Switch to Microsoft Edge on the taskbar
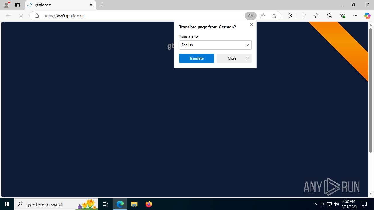 click(x=120, y=204)
